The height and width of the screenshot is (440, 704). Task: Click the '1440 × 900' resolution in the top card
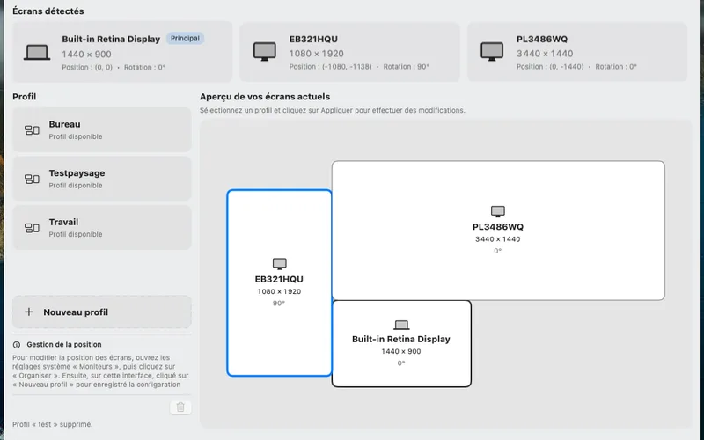[86, 55]
